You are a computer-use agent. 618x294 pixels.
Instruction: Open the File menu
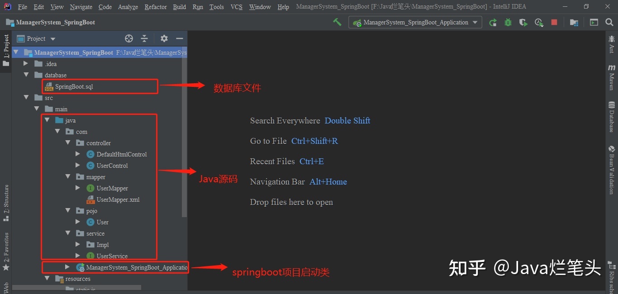point(22,7)
